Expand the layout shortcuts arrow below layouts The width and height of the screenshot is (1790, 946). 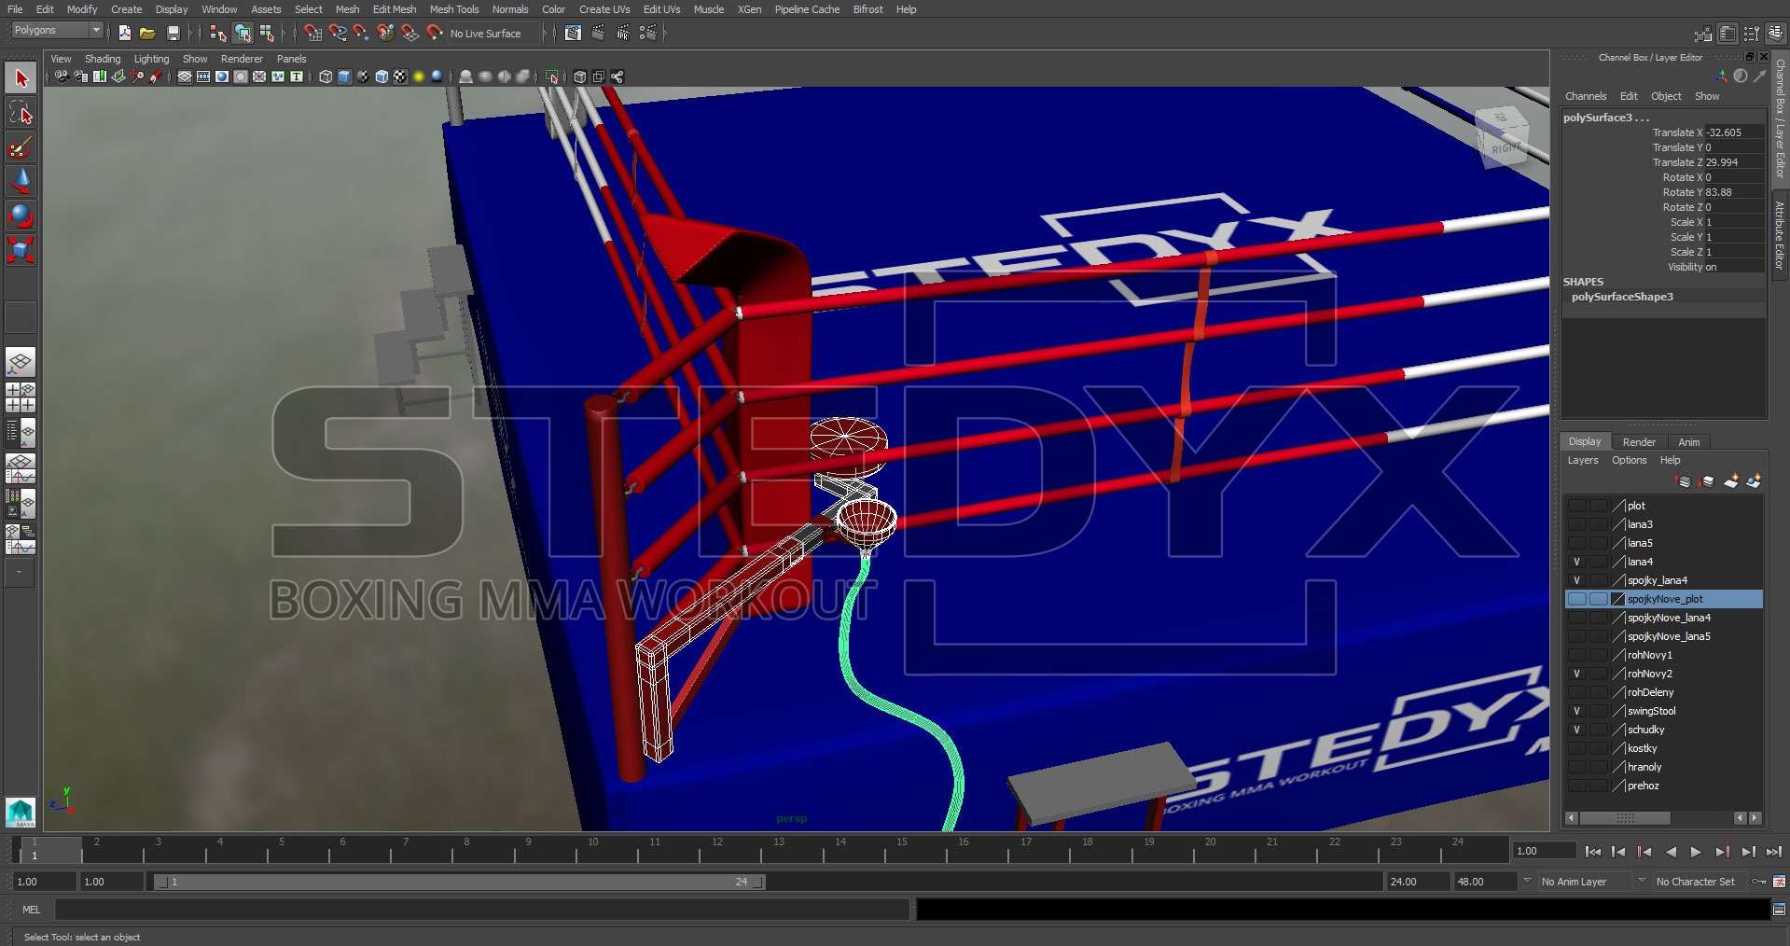pos(21,573)
